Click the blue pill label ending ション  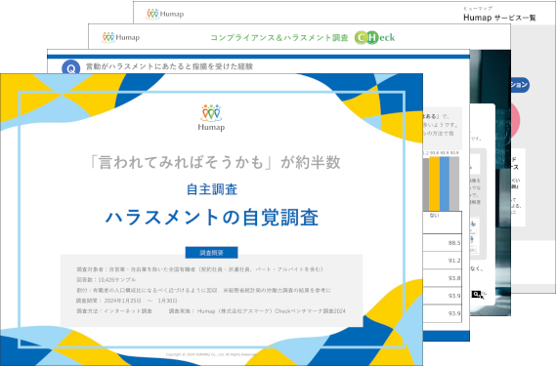tap(520, 84)
